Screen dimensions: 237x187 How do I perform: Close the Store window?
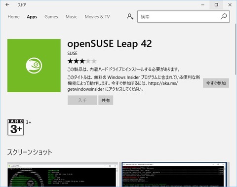[230, 5]
